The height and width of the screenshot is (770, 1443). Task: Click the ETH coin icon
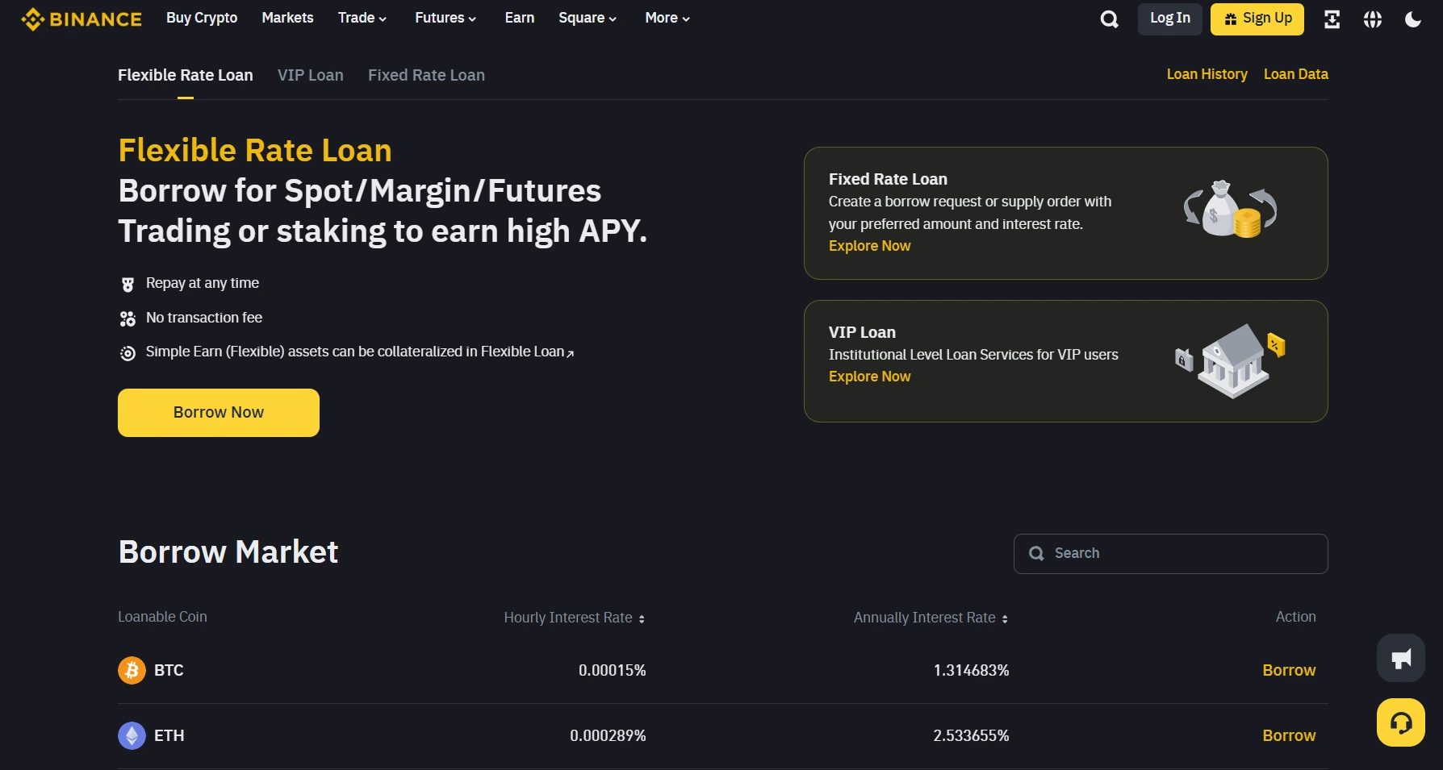click(132, 735)
